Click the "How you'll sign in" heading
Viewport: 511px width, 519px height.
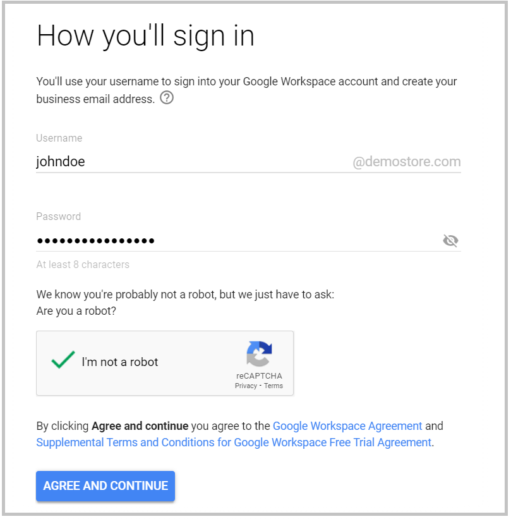tap(145, 36)
